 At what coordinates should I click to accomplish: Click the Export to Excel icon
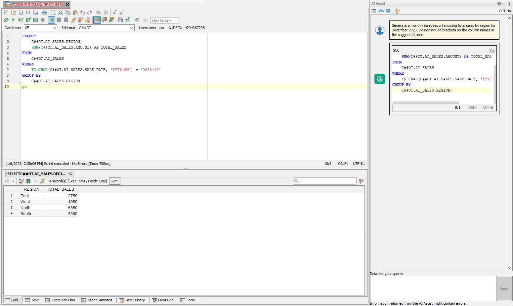coord(28,181)
